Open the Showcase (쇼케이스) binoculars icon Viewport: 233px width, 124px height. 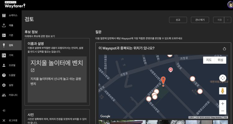tap(4, 15)
